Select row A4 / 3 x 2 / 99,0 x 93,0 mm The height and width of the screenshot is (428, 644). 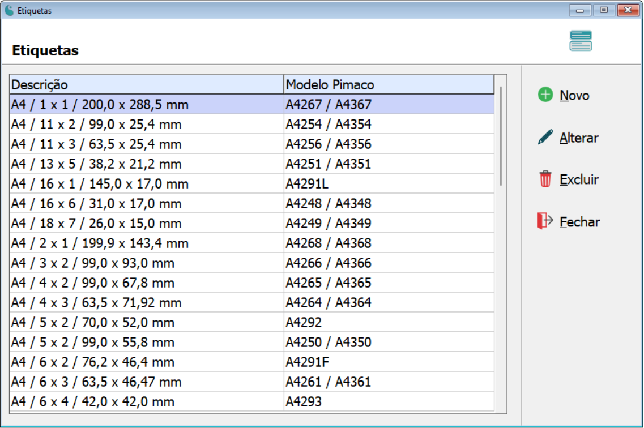click(252, 263)
